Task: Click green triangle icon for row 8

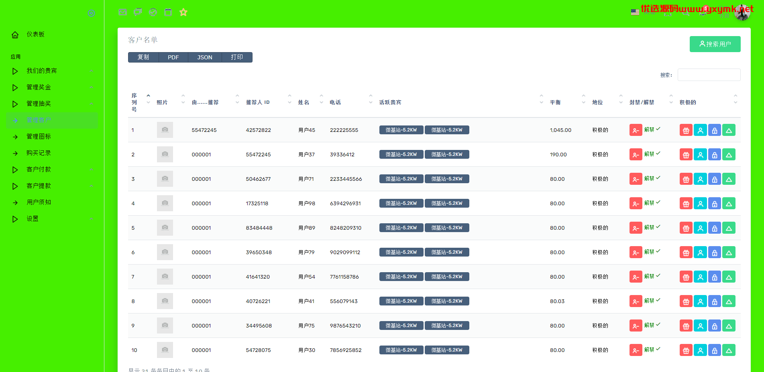Action: tap(729, 301)
